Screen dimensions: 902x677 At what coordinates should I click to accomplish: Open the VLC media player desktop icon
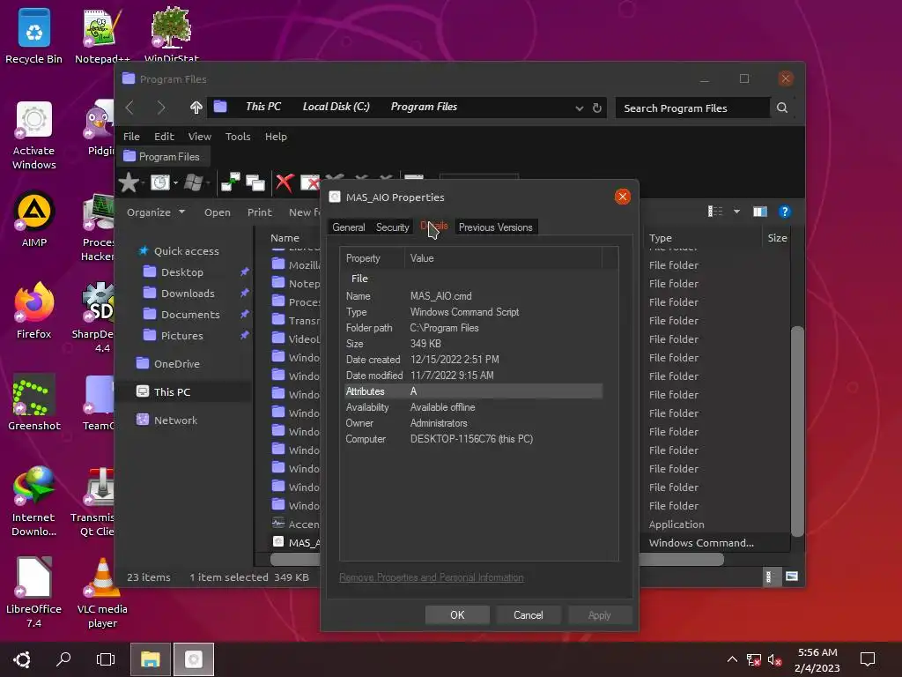[x=102, y=593]
